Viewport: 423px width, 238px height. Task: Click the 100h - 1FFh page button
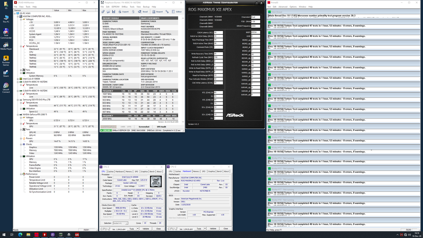tap(126, 127)
